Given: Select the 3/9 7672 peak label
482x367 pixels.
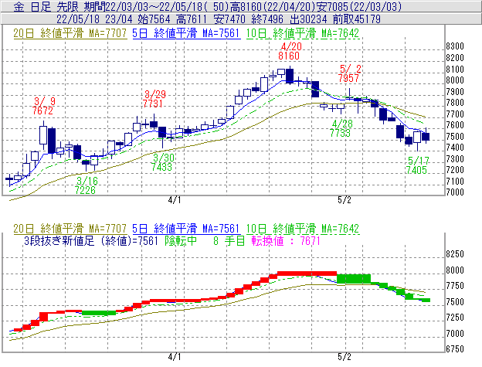Looking at the screenshot, I should (x=43, y=106).
